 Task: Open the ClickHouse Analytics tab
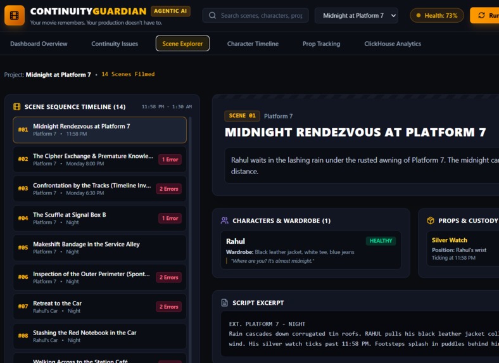(x=393, y=44)
